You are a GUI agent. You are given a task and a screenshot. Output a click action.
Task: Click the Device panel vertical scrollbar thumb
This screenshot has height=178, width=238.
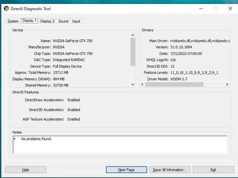[133, 52]
